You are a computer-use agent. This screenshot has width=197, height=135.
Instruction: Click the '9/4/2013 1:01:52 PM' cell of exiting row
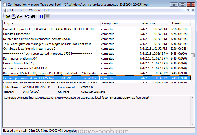(x=153, y=49)
